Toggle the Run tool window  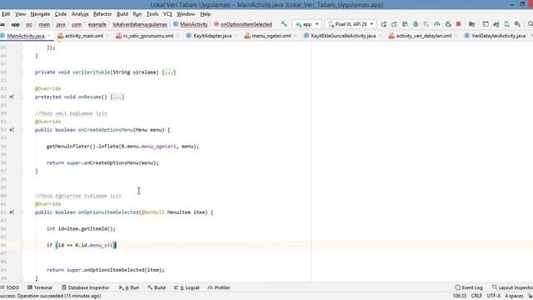pyautogui.click(x=129, y=287)
